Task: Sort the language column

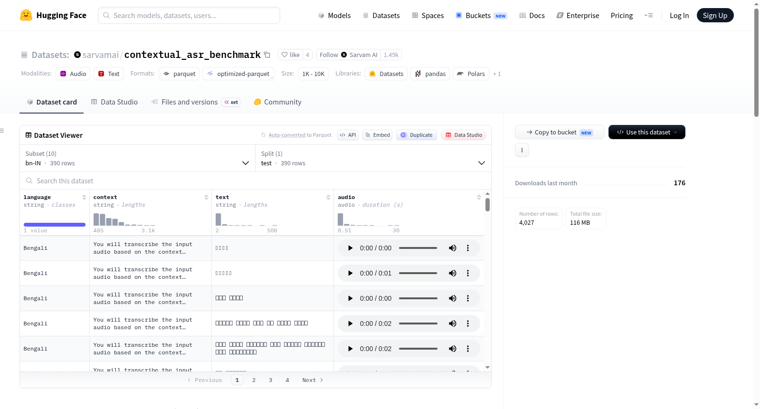Action: coord(84,197)
